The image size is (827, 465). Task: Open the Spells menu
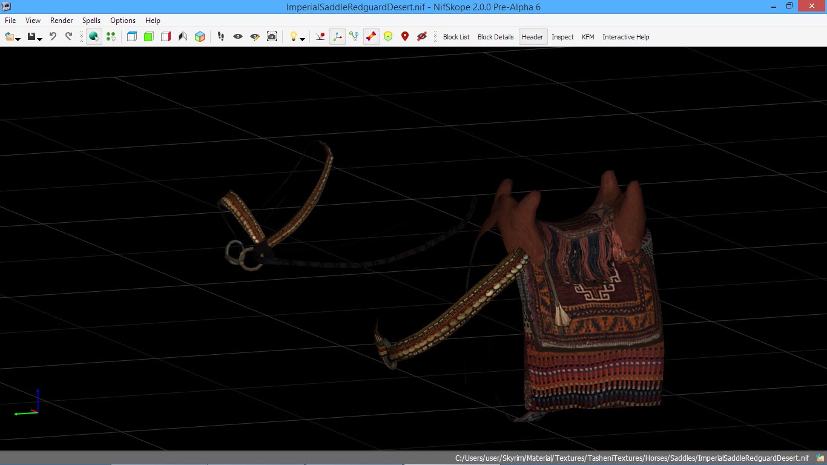pyautogui.click(x=91, y=21)
